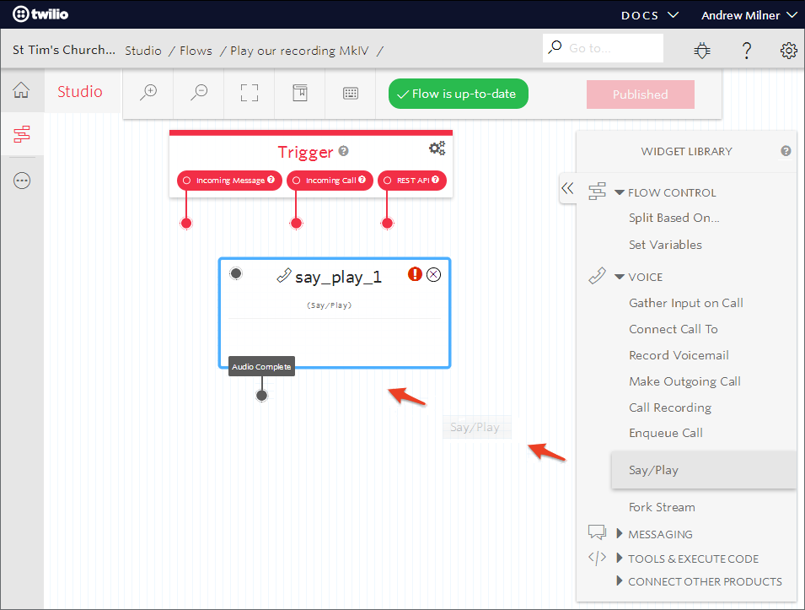This screenshot has width=805, height=610.
Task: Go to Studio breadcrumb link
Action: [143, 51]
